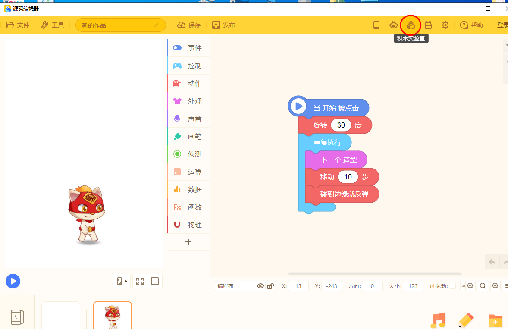Click the 编程猫 sprite name field
508x329 pixels.
[x=236, y=286]
